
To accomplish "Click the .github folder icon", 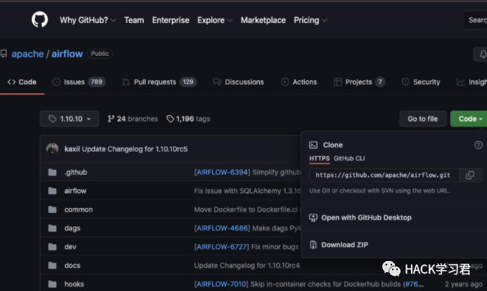I will tap(52, 172).
